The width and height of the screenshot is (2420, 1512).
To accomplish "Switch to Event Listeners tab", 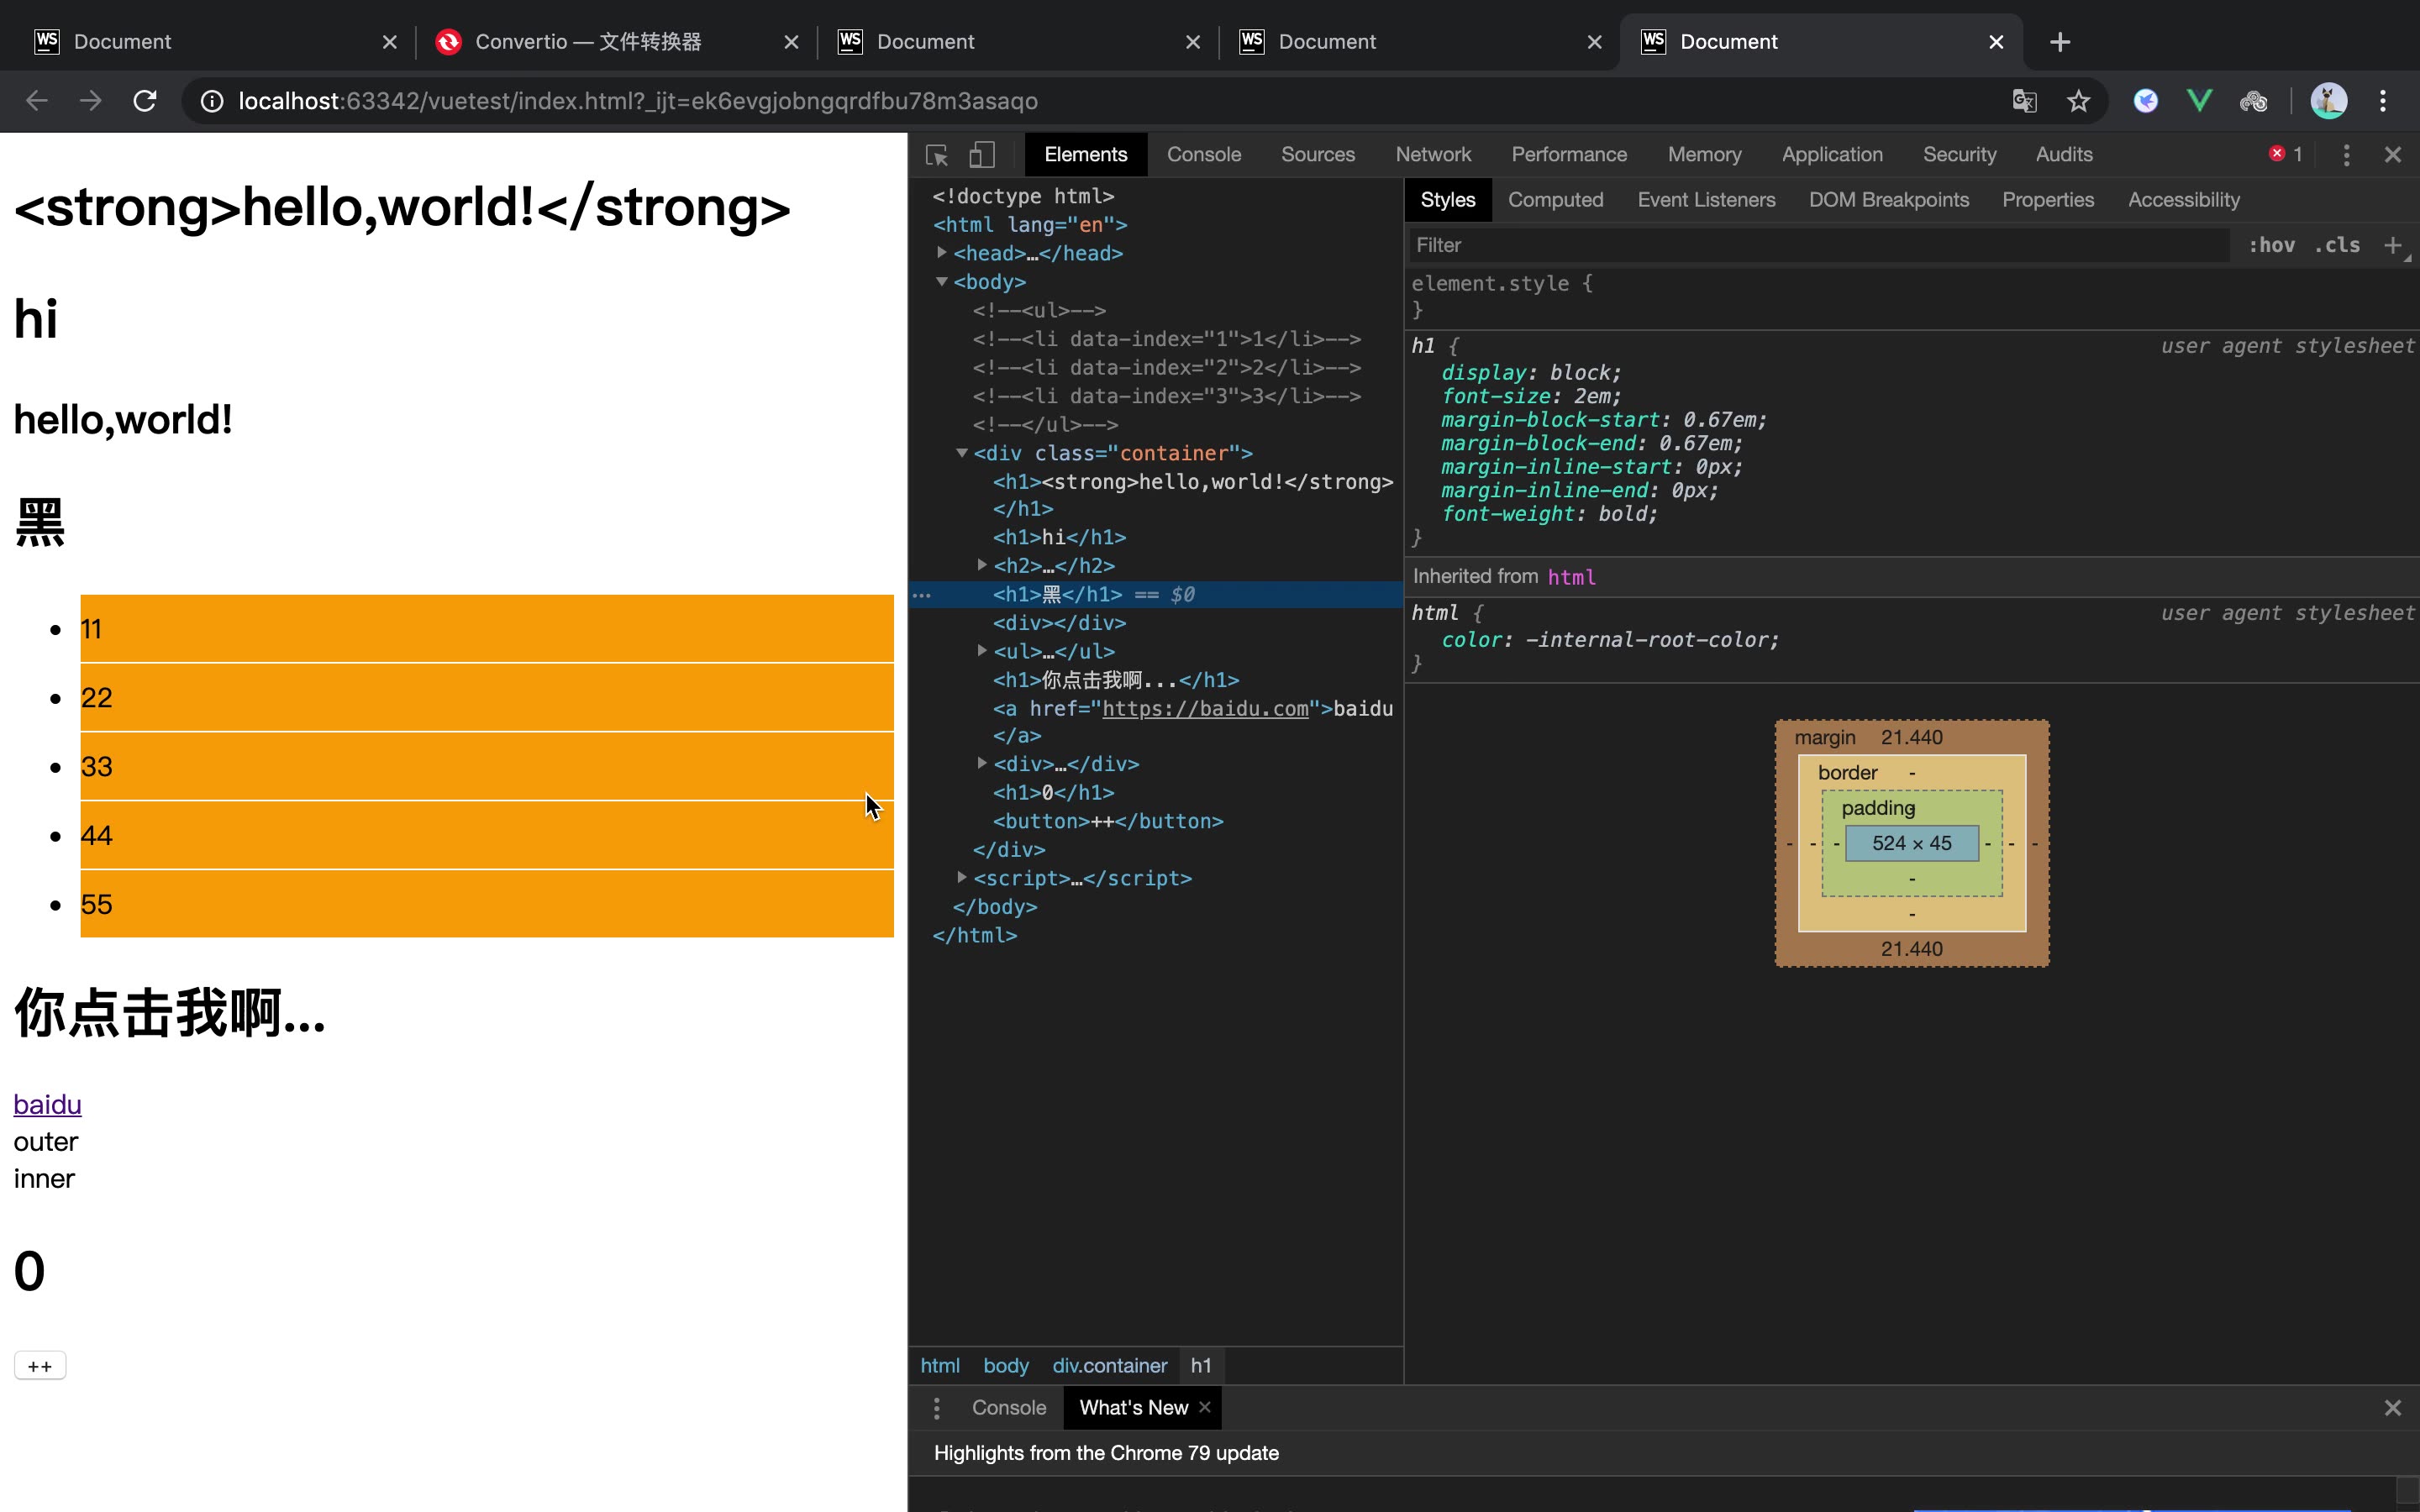I will pyautogui.click(x=1706, y=200).
